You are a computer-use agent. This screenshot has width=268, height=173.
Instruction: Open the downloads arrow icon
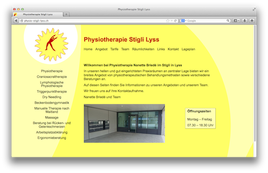pyautogui.click(x=245, y=21)
